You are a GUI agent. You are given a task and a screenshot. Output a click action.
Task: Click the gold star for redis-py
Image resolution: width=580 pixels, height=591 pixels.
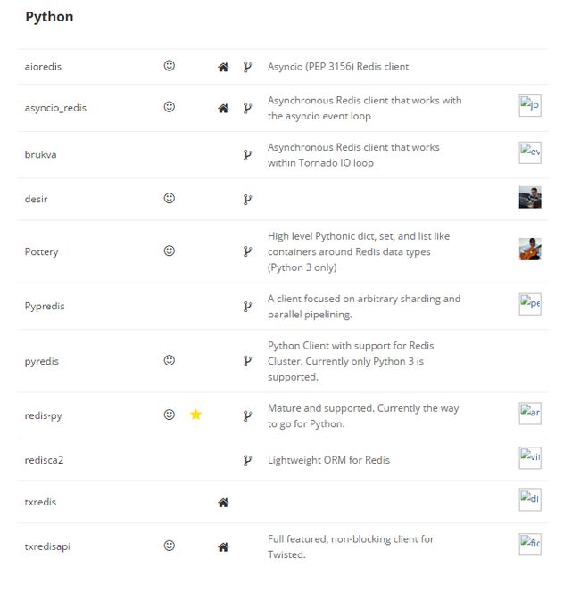point(195,415)
